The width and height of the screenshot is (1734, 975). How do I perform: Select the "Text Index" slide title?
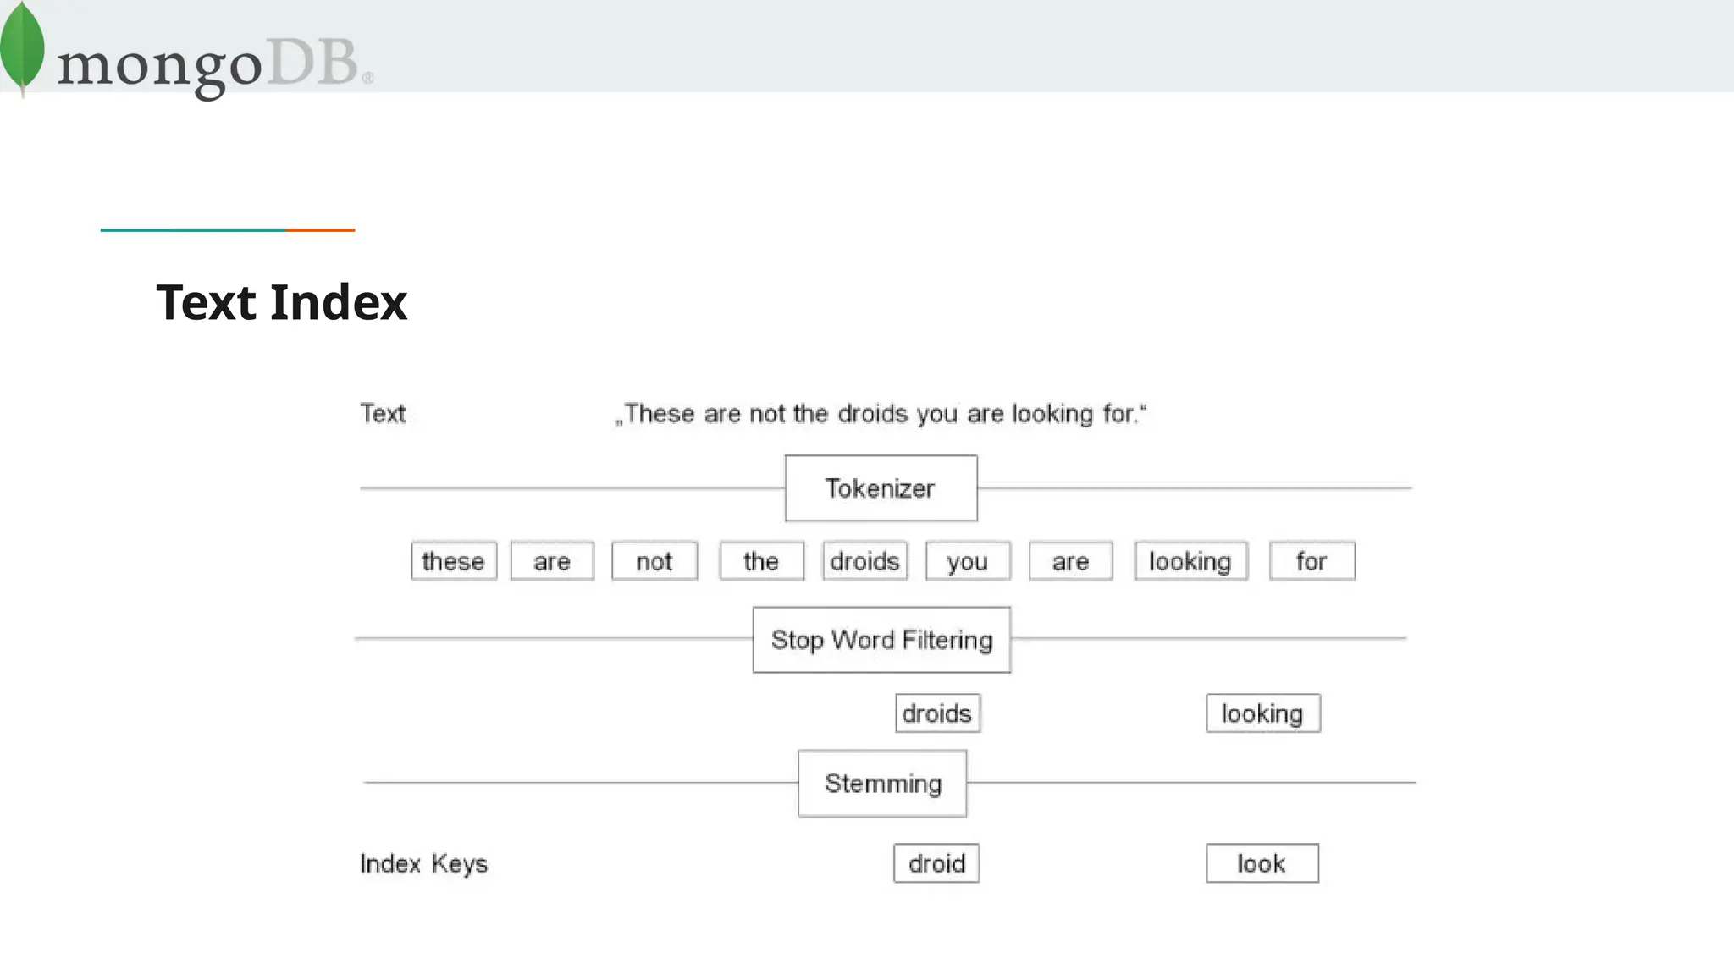282,302
